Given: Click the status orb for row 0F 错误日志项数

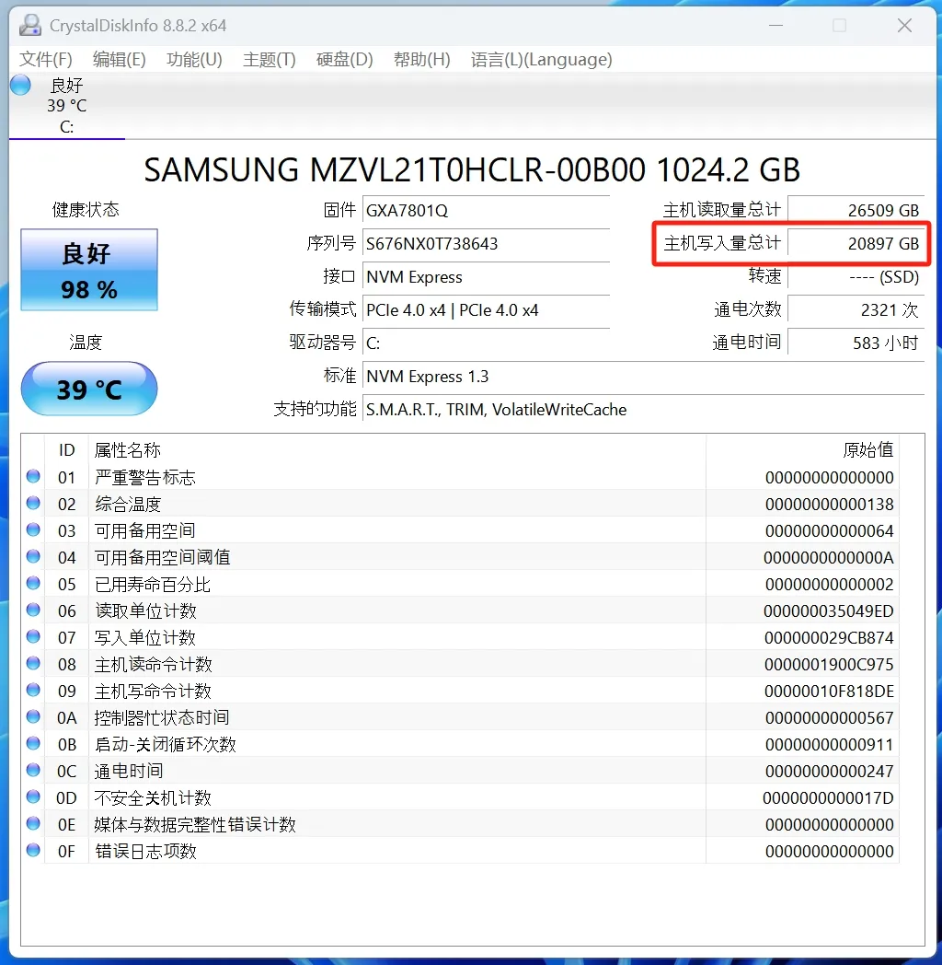Looking at the screenshot, I should pos(33,850).
